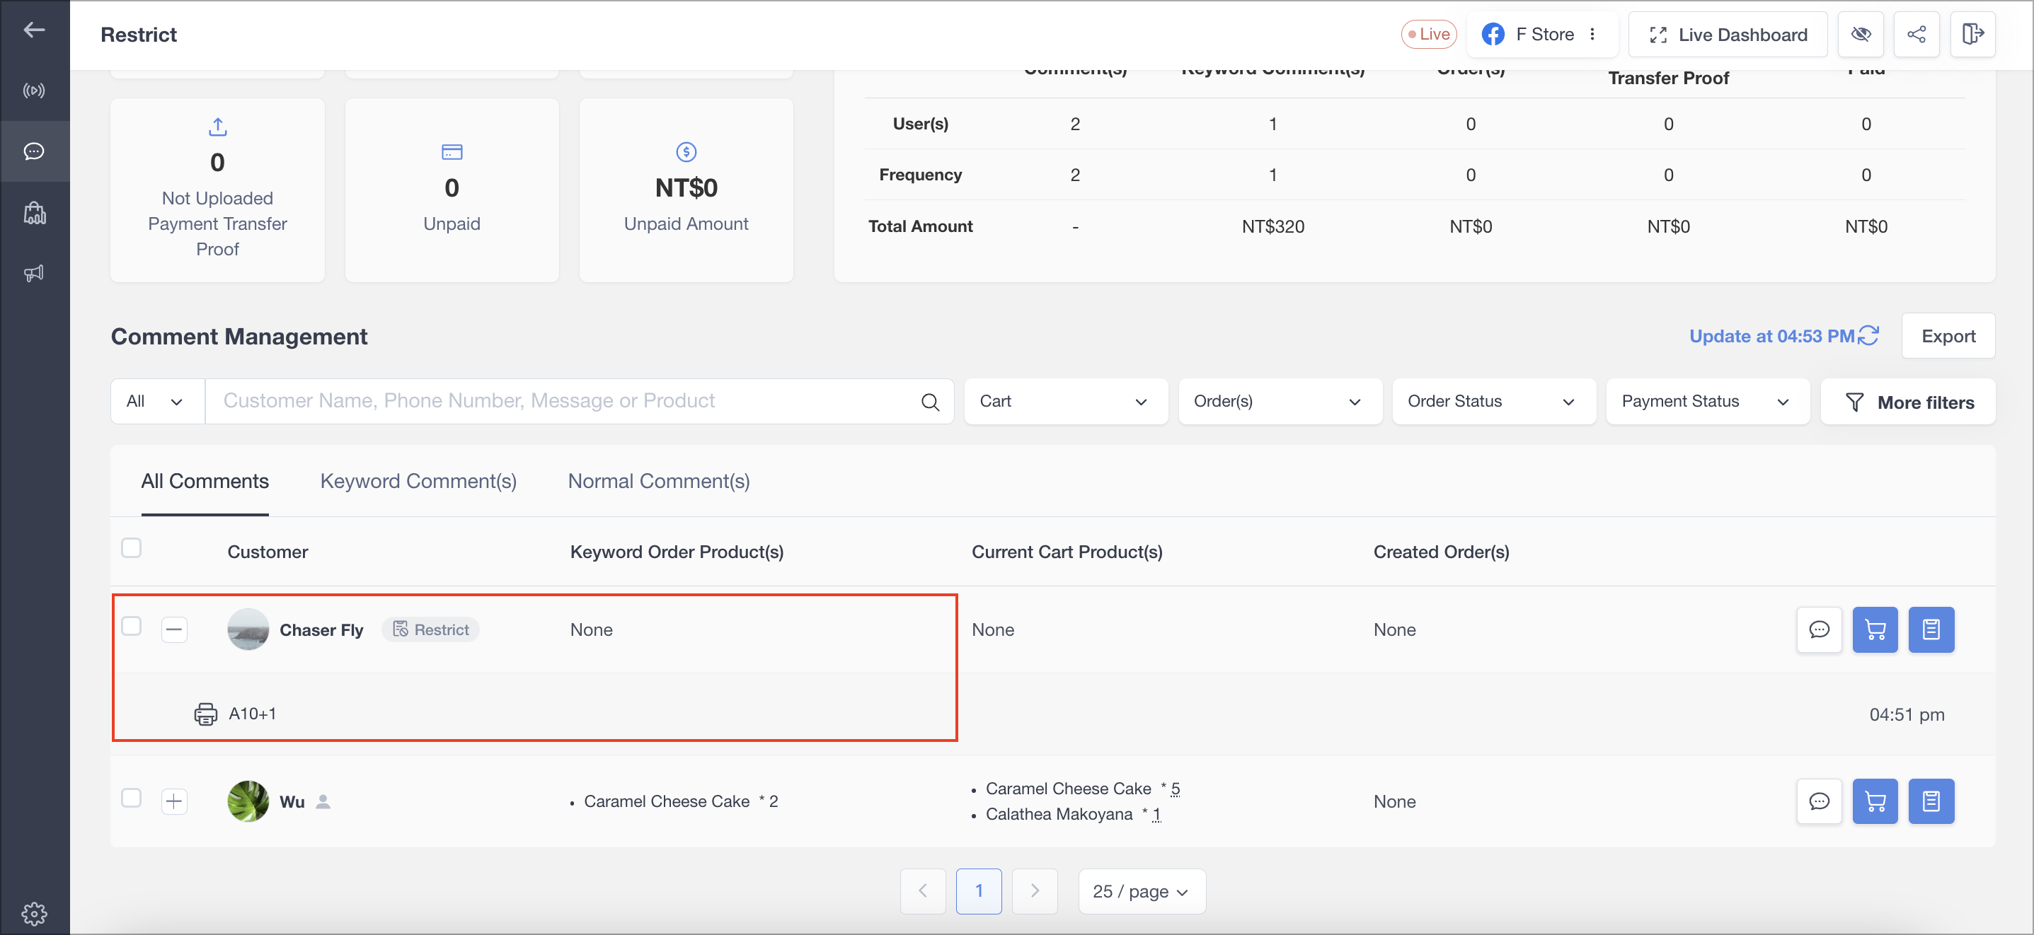Screen dimensions: 2034x935
Task: Click the cart icon for Wu
Action: point(1875,801)
